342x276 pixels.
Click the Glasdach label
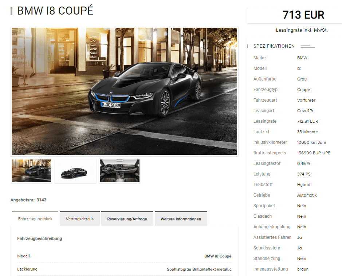(x=263, y=216)
